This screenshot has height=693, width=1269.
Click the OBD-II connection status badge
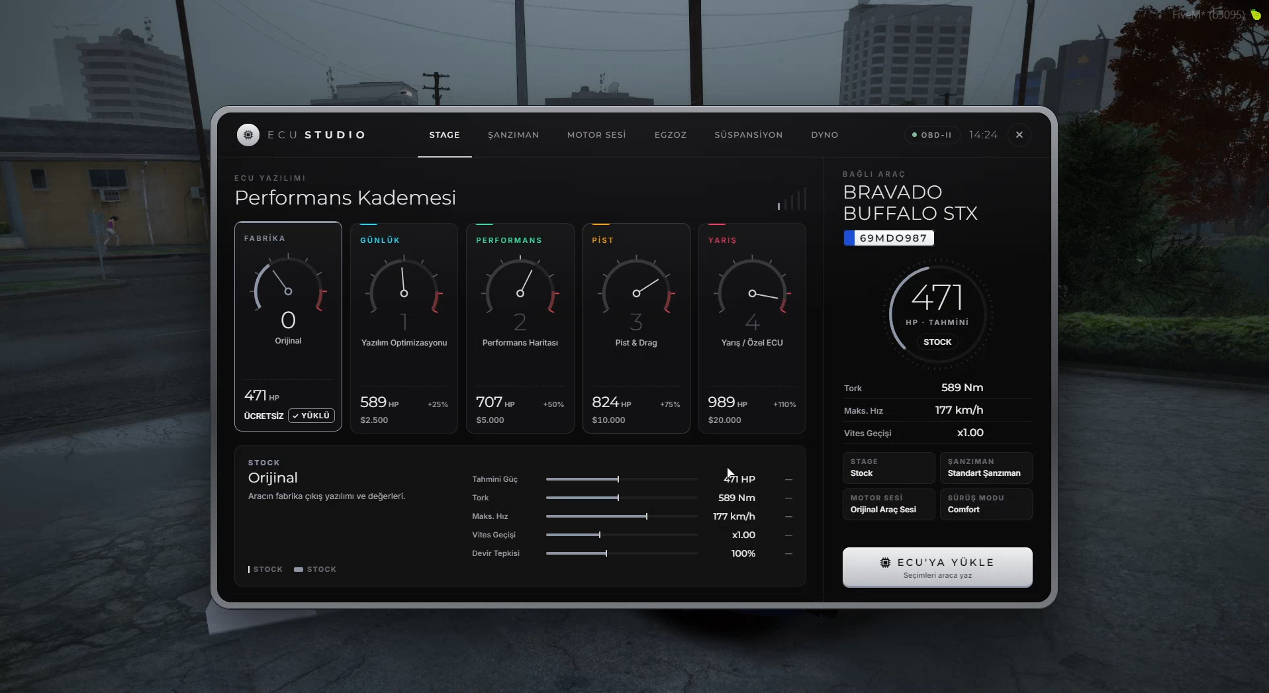(x=932, y=135)
